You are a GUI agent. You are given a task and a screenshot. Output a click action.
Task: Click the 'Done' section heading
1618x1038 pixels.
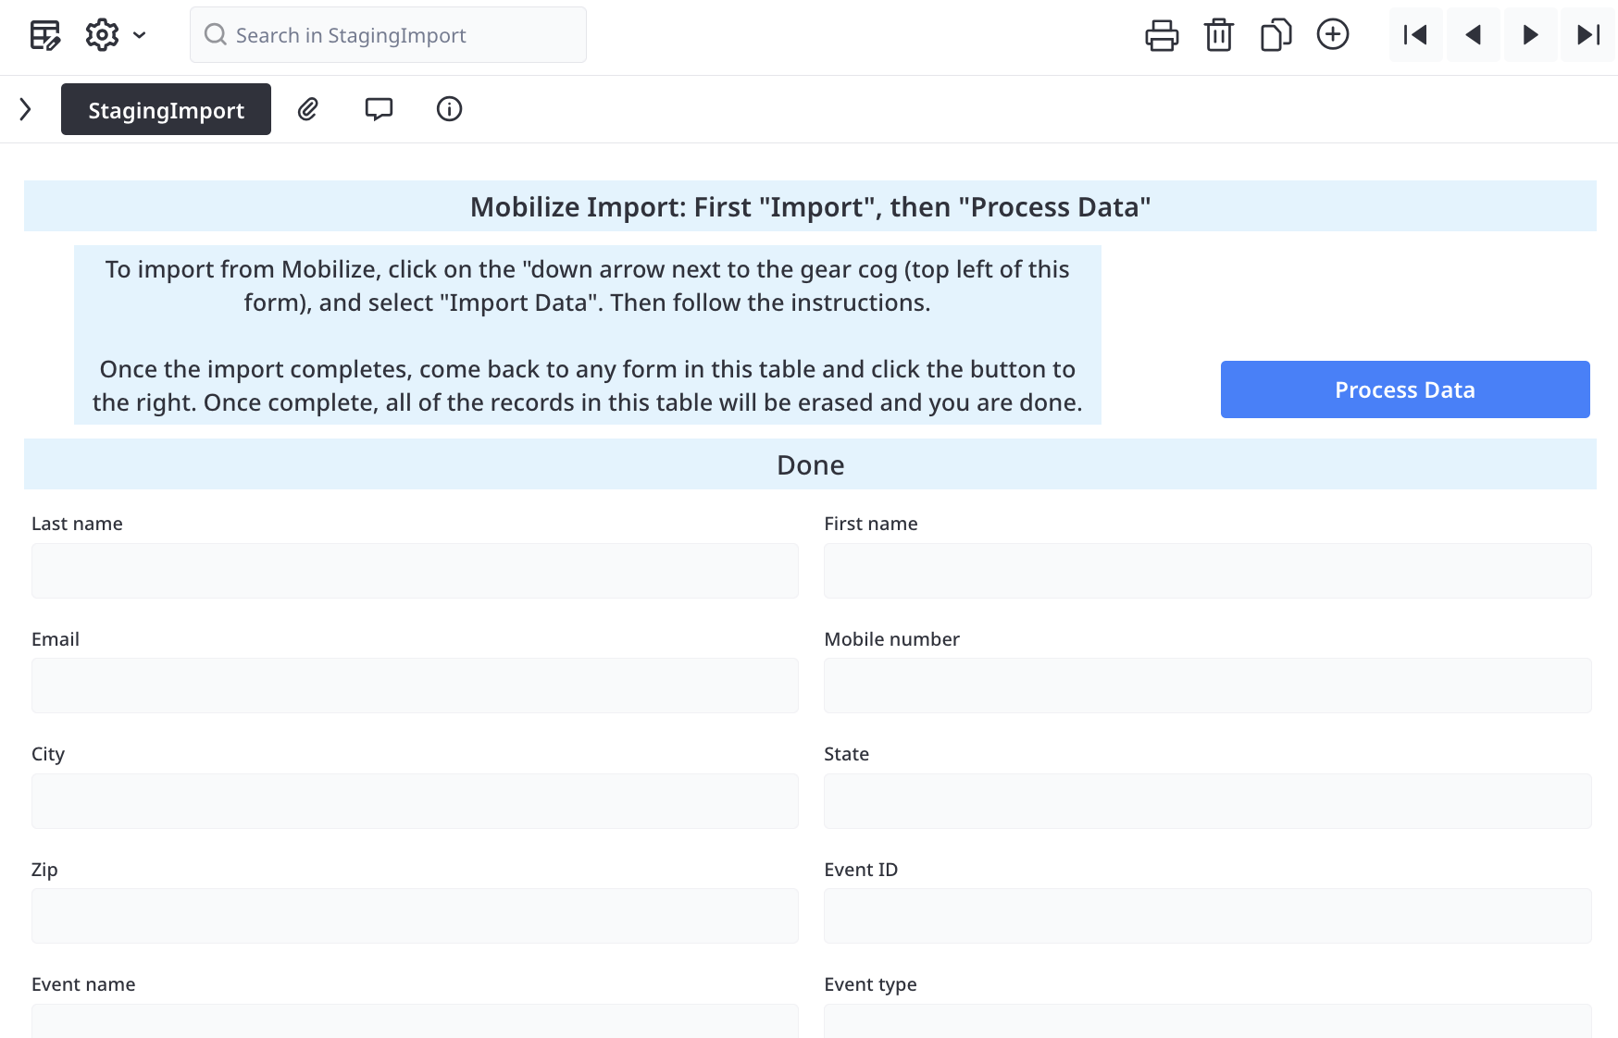pos(810,464)
